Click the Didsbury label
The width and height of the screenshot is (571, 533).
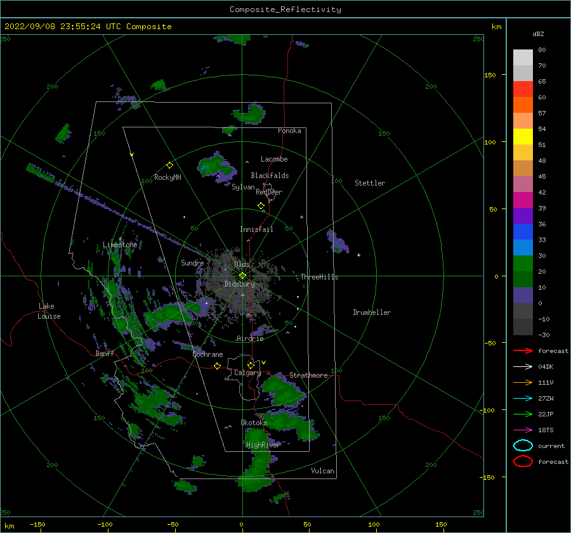pyautogui.click(x=240, y=284)
